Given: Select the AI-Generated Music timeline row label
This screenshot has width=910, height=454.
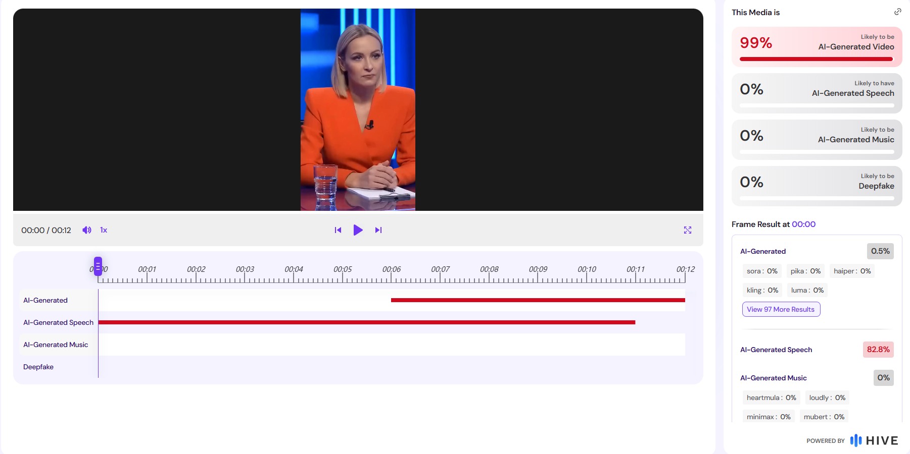Looking at the screenshot, I should click(x=56, y=345).
